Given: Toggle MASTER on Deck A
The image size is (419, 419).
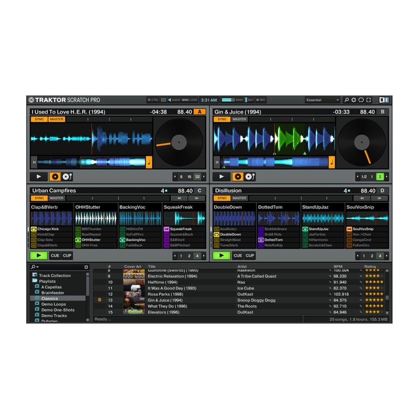Looking at the screenshot, I should point(57,119).
